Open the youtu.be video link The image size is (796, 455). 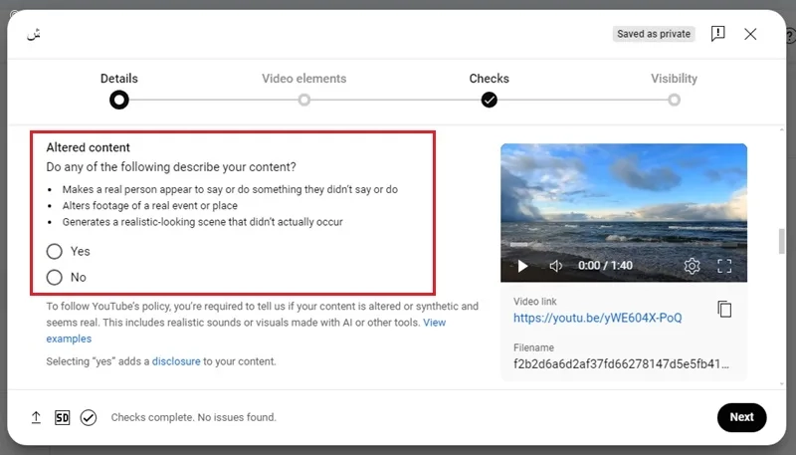(x=598, y=318)
